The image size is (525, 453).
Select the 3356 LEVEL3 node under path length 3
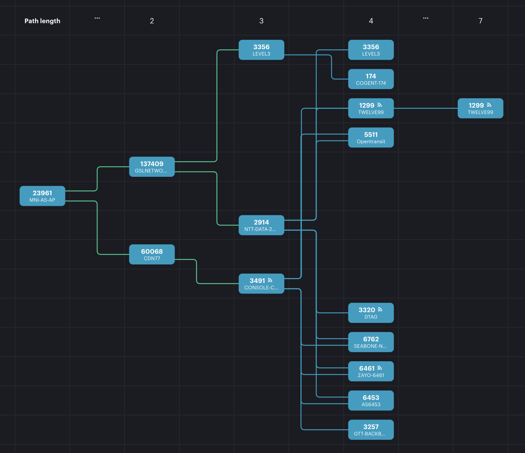261,50
